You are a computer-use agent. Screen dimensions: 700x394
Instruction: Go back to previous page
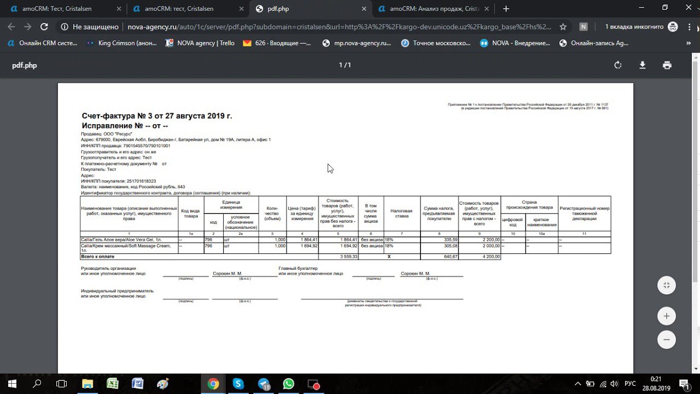[11, 26]
